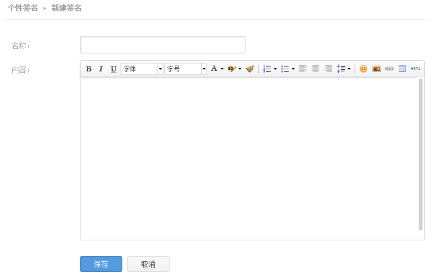Viewport: 441px width, 276px height.
Task: Click the text highlight color icon
Action: [x=232, y=69]
